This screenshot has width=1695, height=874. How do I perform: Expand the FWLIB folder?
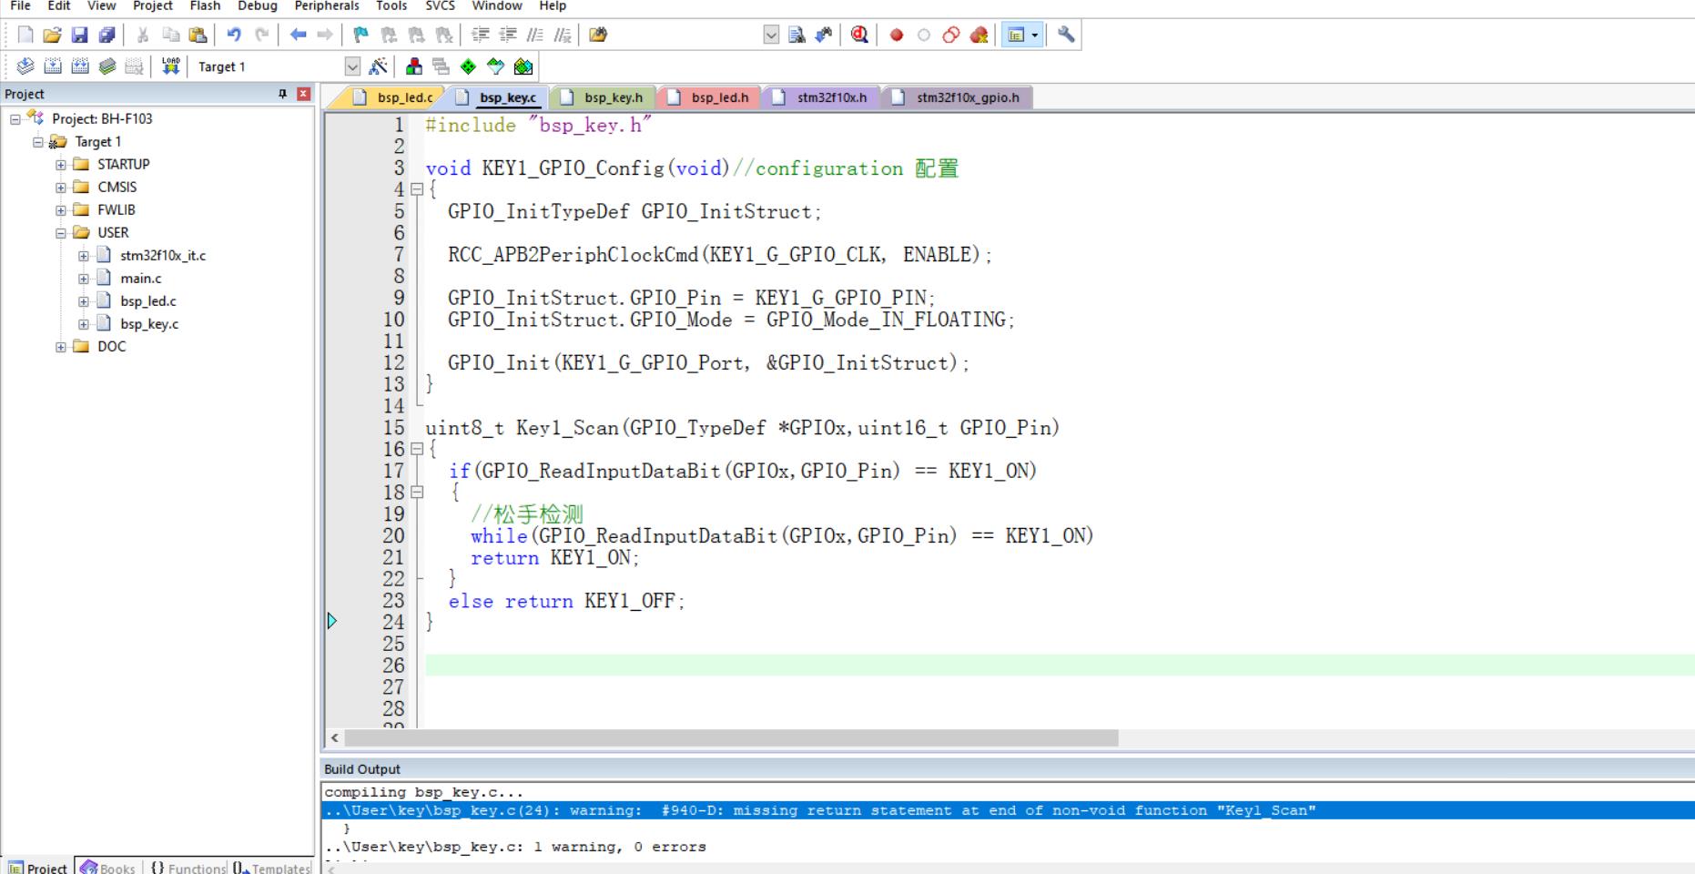pyautogui.click(x=61, y=210)
